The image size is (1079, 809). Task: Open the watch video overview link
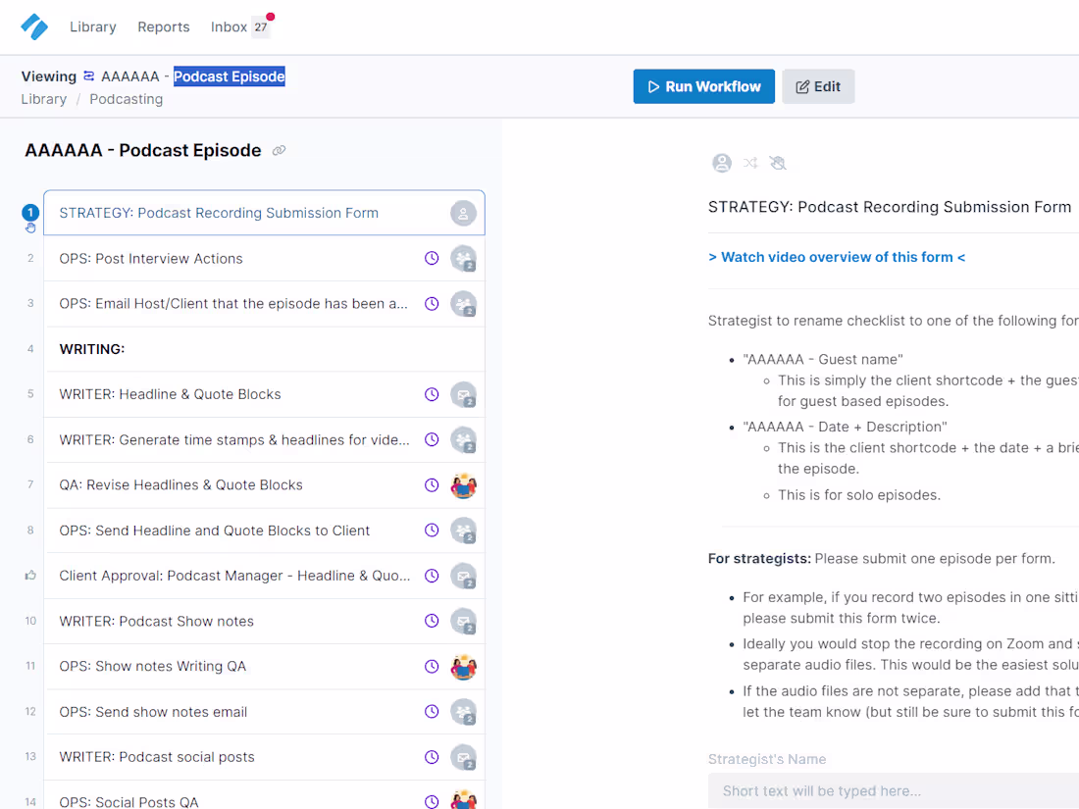837,257
